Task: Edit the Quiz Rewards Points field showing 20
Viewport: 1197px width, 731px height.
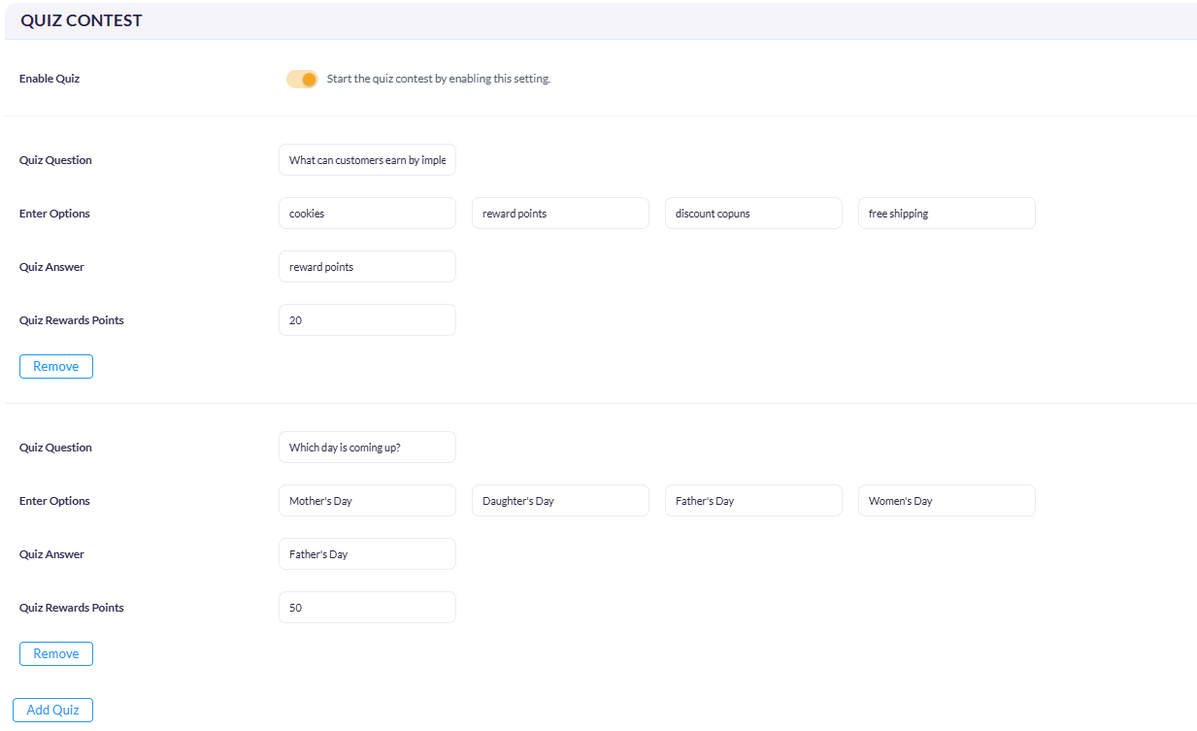Action: 367,320
